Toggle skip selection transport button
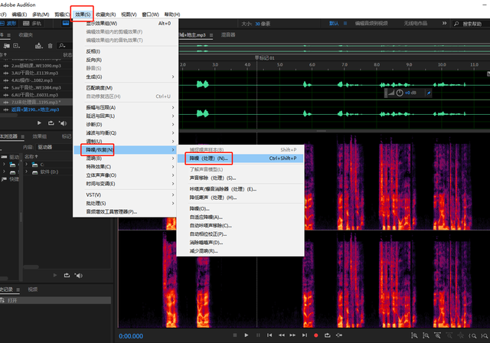The width and height of the screenshot is (490, 343). tap(339, 335)
